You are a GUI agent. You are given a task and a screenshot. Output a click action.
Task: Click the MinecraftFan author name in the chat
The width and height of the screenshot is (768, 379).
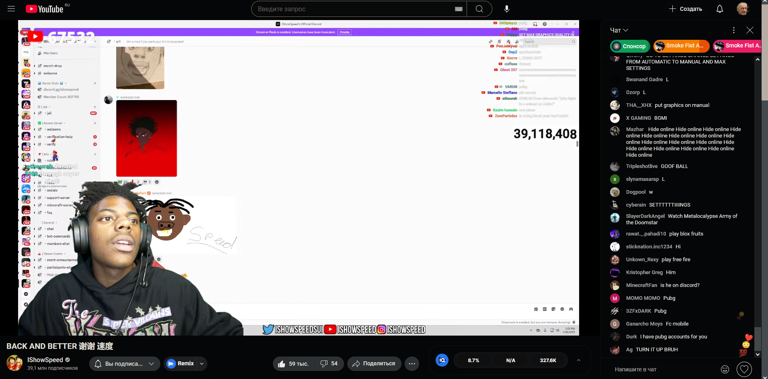pyautogui.click(x=641, y=285)
